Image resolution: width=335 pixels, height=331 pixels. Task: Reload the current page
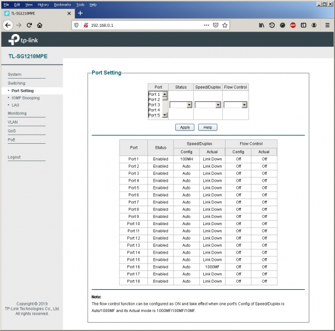[x=29, y=25]
